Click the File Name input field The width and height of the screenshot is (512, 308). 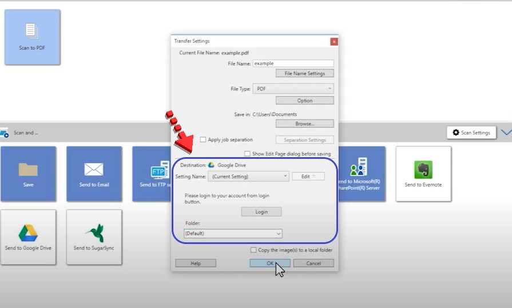293,64
